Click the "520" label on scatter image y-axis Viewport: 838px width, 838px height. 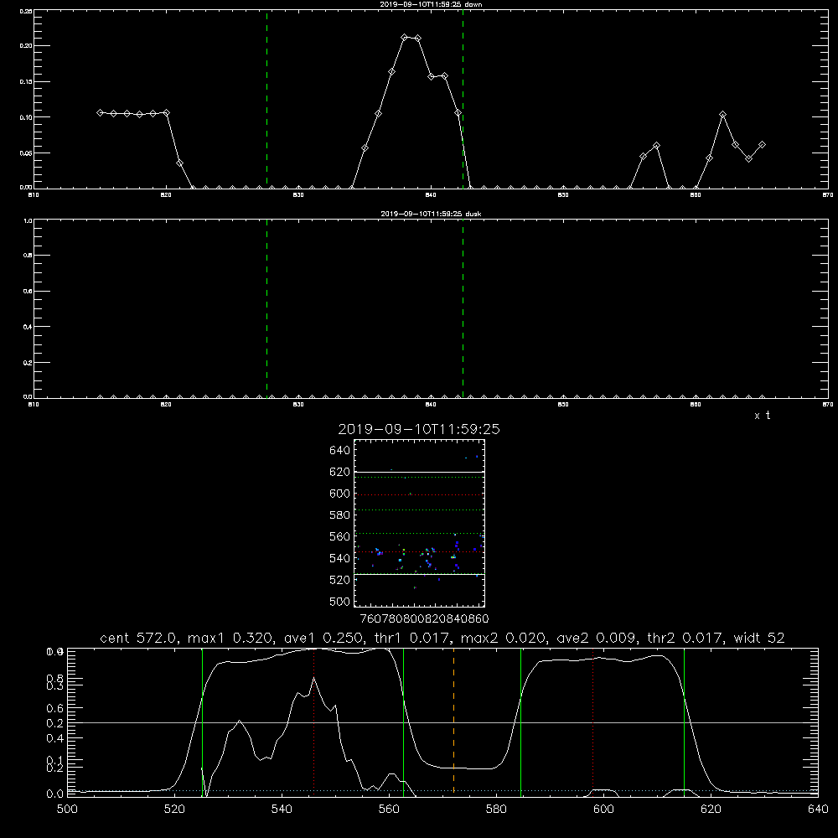pos(340,580)
